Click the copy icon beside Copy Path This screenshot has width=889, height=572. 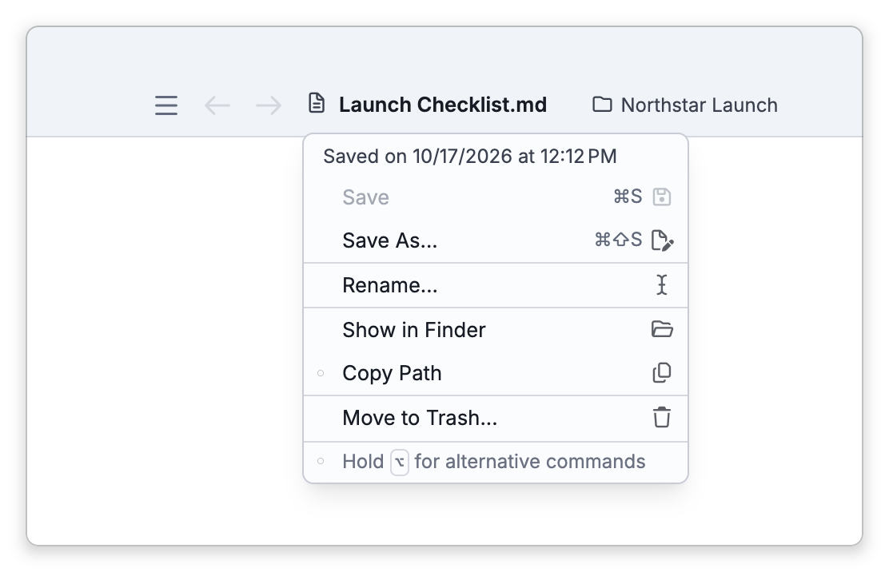point(662,373)
